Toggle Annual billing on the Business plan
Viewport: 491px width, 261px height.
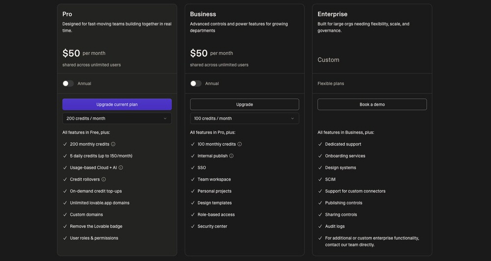click(x=196, y=84)
